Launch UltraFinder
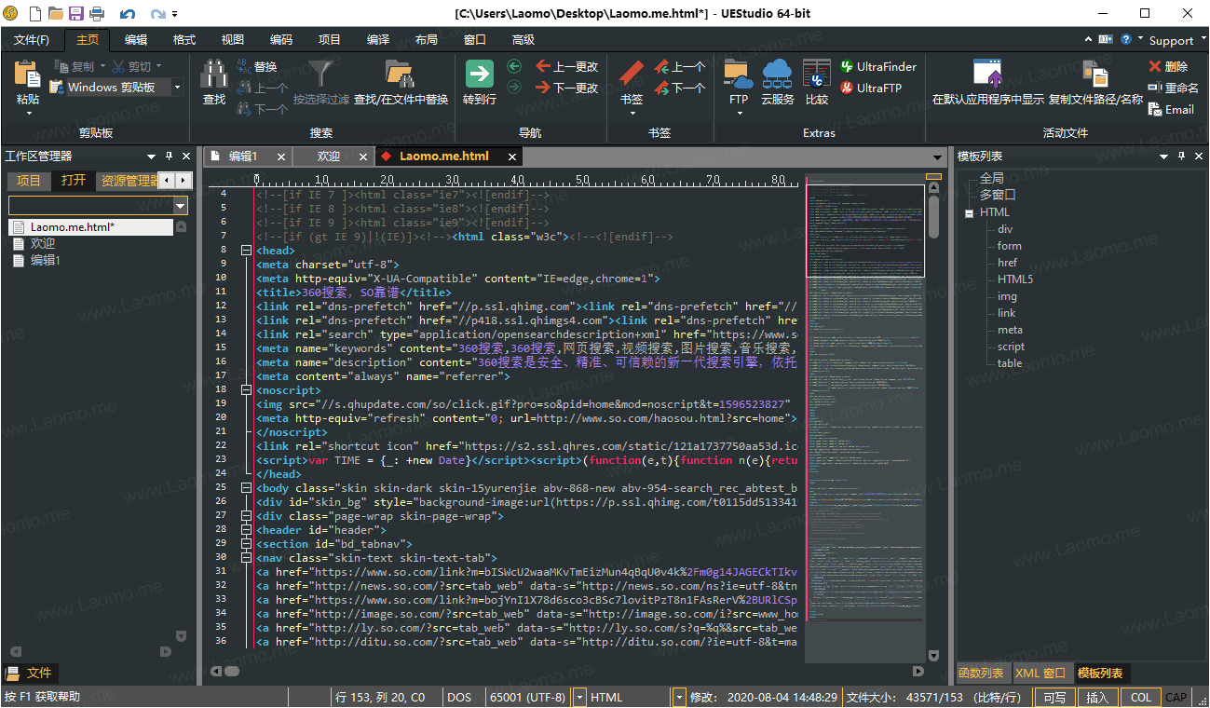 point(878,66)
